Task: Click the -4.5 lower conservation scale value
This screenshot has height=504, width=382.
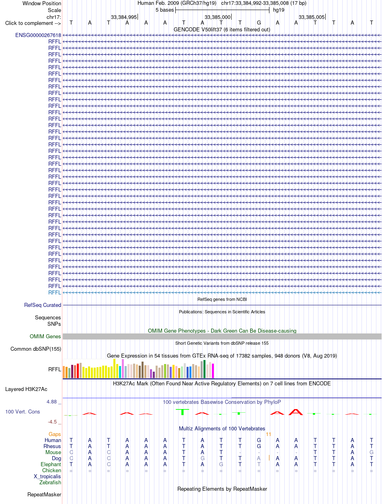Action: (54, 422)
